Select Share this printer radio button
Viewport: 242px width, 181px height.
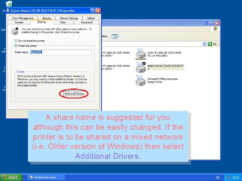[16, 46]
